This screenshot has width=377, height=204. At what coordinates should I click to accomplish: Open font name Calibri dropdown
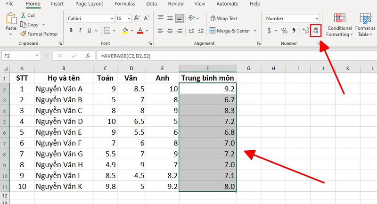(x=112, y=18)
